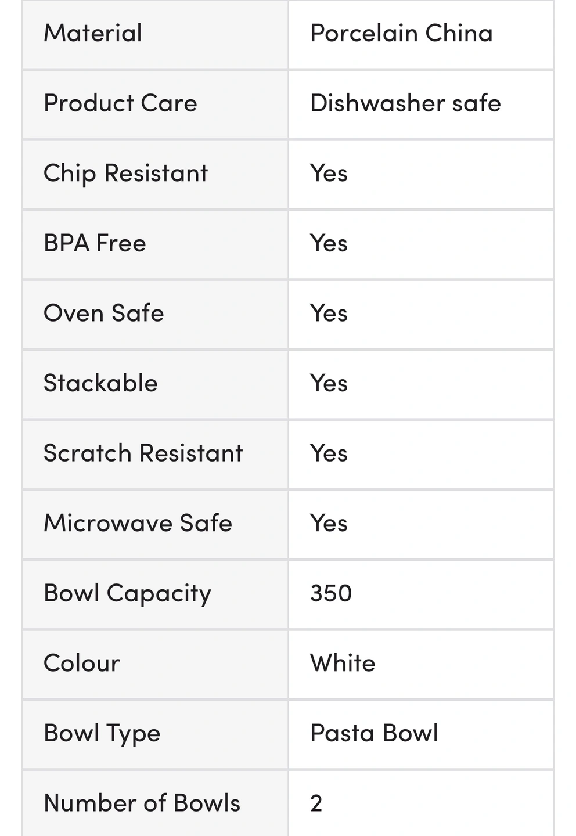The image size is (576, 836).
Task: Select the Yes value for Scratch Resistant
Action: coord(329,453)
